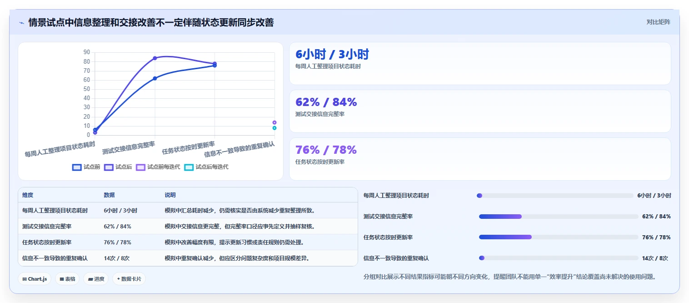Click x-axis label 信息不一致导致的重复确认

coord(240,149)
